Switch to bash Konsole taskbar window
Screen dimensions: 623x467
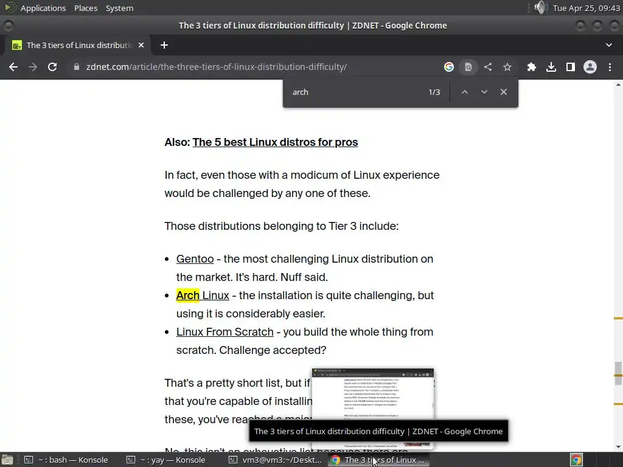pyautogui.click(x=67, y=460)
